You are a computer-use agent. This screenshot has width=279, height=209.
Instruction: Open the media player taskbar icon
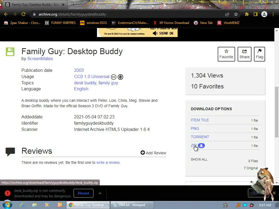47,205
